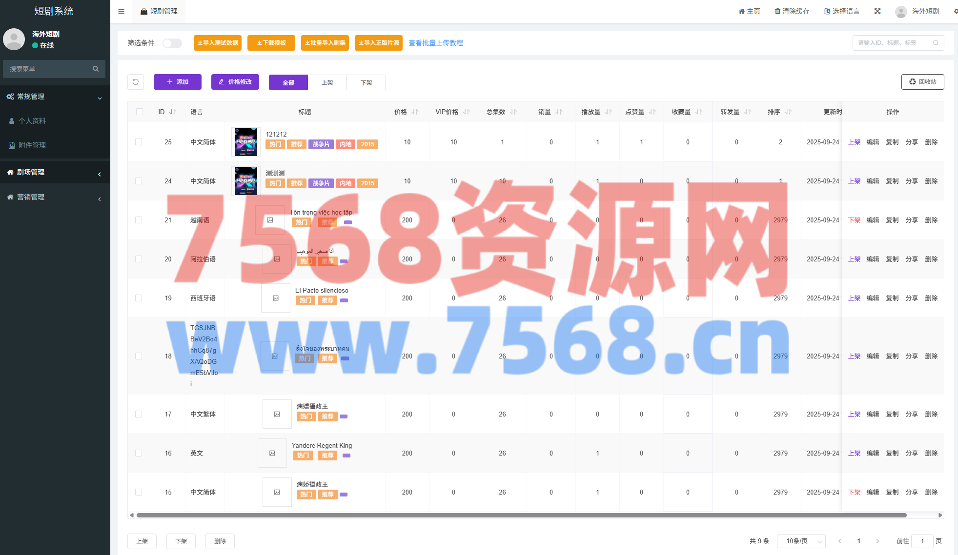The width and height of the screenshot is (958, 555).
Task: Switch to the 下架 filter tab
Action: pyautogui.click(x=366, y=82)
